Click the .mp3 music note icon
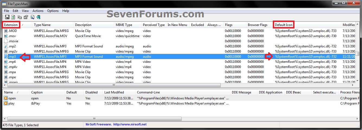Image resolution: width=362 pixels, height=130 pixels. 6,57
